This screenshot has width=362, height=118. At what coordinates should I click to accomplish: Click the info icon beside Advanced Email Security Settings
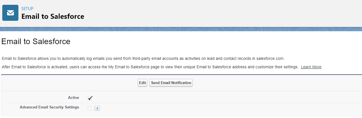click(97, 108)
